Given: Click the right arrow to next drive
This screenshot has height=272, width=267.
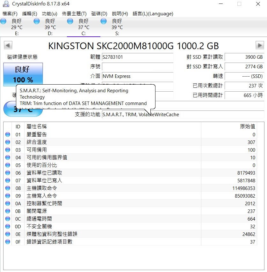Looking at the screenshot, I should [260, 45].
